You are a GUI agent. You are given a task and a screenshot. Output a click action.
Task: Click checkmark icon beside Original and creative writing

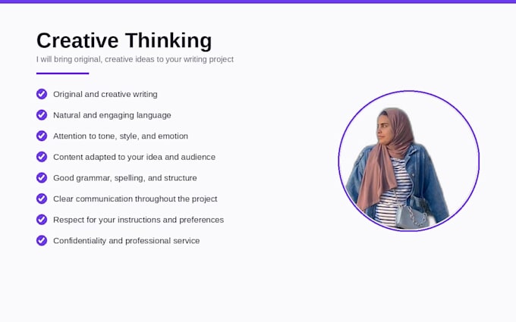point(42,94)
